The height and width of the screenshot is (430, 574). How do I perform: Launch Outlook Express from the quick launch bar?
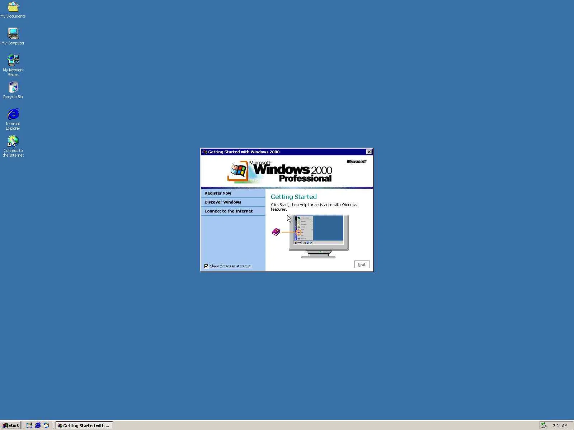pos(46,425)
